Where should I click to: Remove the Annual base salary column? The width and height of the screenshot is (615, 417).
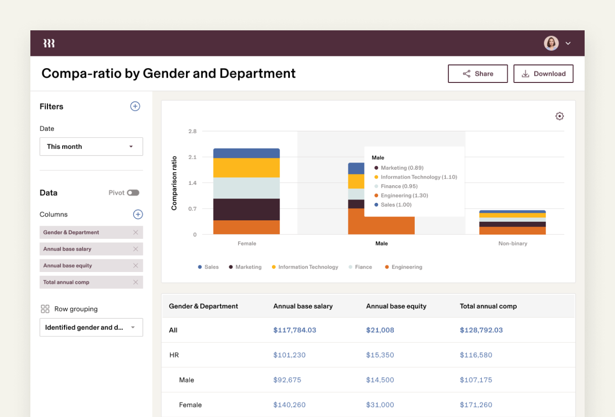[x=136, y=249]
